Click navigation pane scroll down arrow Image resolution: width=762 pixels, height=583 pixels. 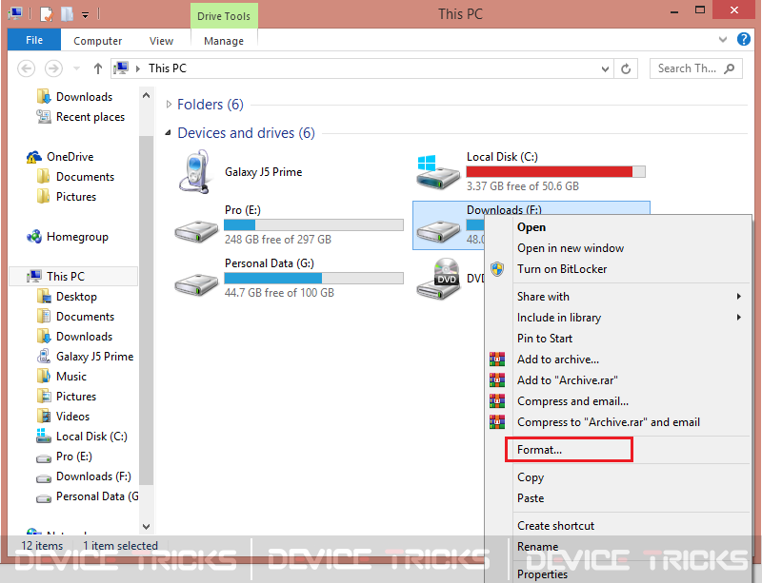[x=146, y=526]
